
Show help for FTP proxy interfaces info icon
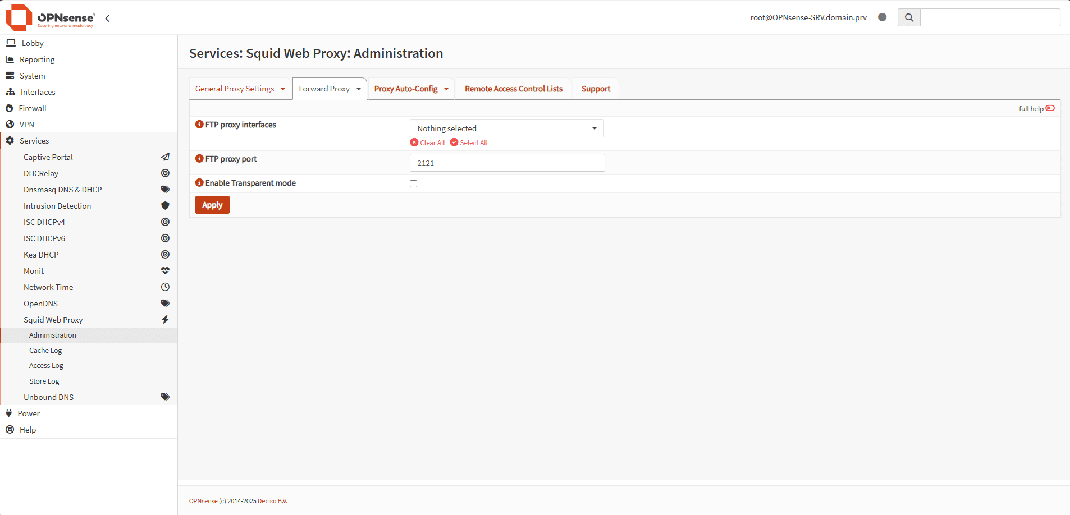199,125
